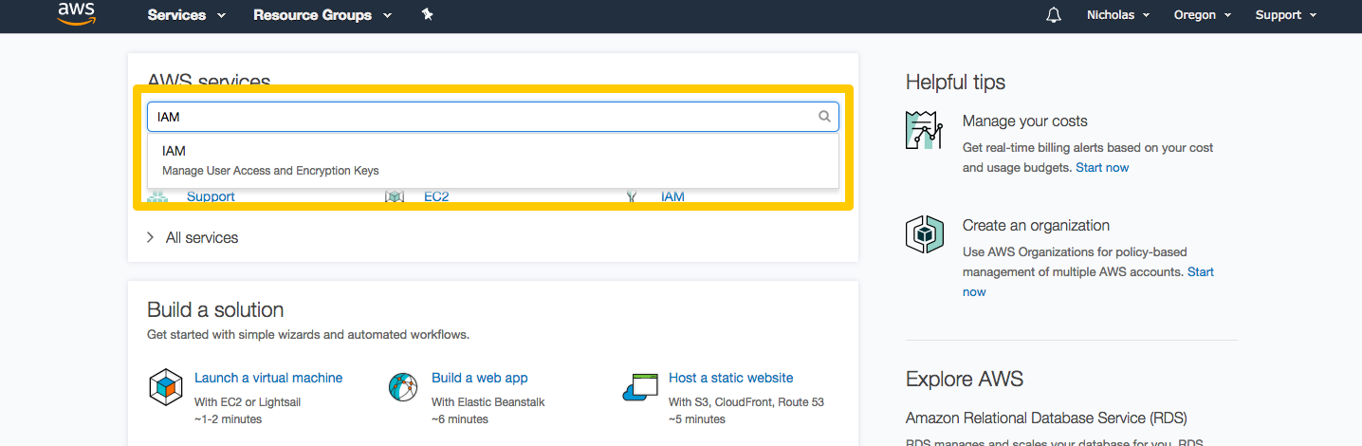The image size is (1362, 446).
Task: Click the static website cloud icon
Action: click(640, 386)
